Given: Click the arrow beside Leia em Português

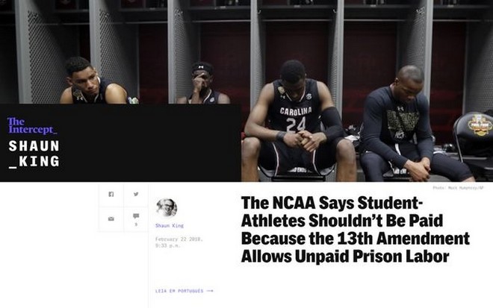Looking at the screenshot, I should 210,291.
